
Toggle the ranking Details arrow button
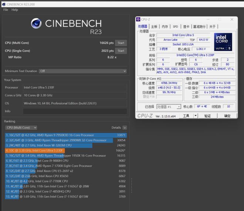point(125,127)
